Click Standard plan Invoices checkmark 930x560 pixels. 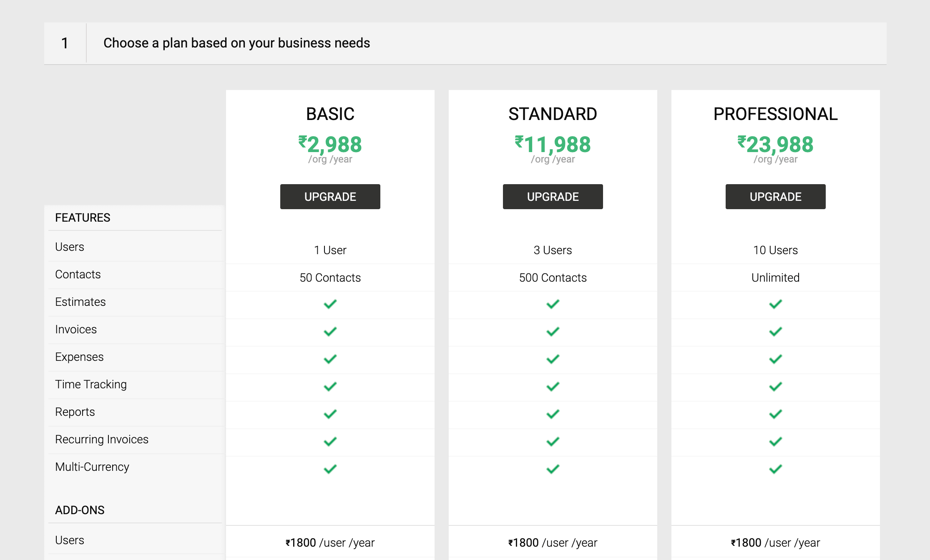(x=553, y=332)
